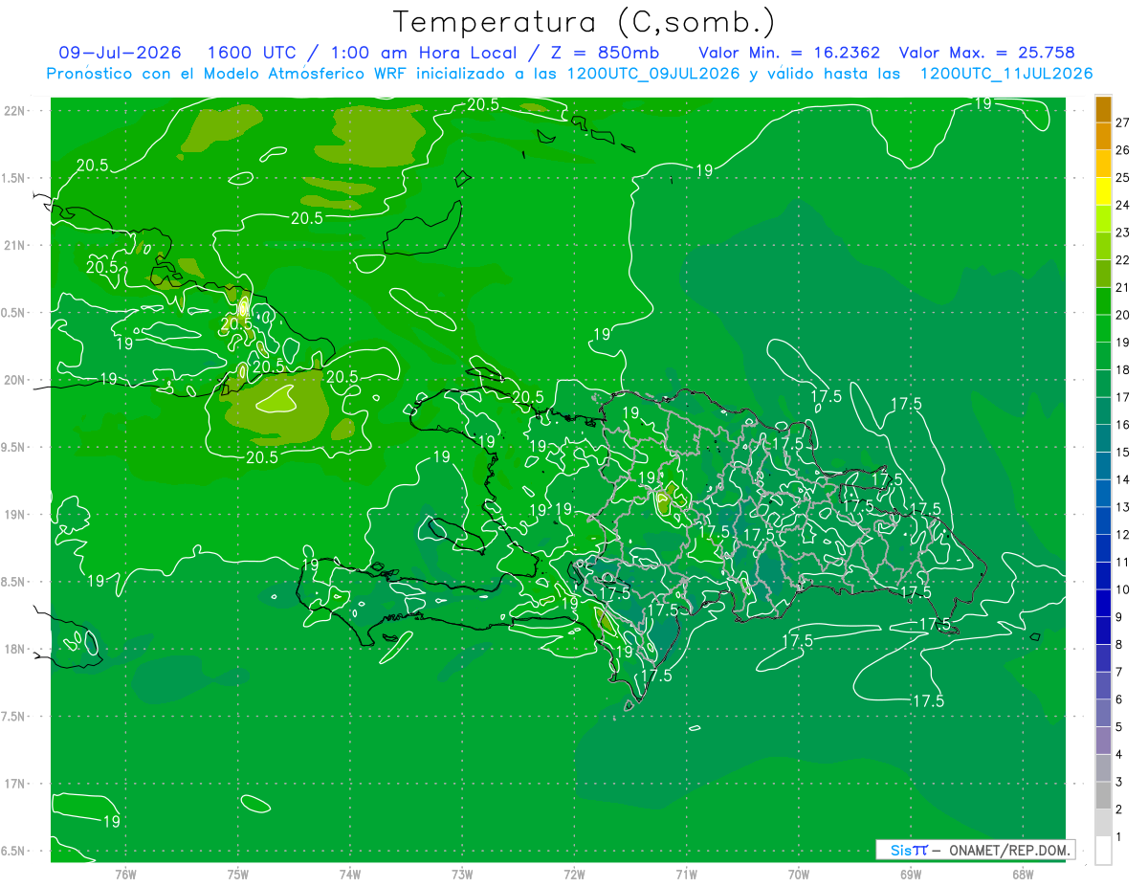Click the '22' value on the color legend

click(x=1123, y=259)
